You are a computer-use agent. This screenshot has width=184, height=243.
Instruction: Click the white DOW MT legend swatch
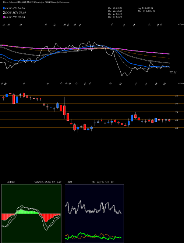[4, 13]
